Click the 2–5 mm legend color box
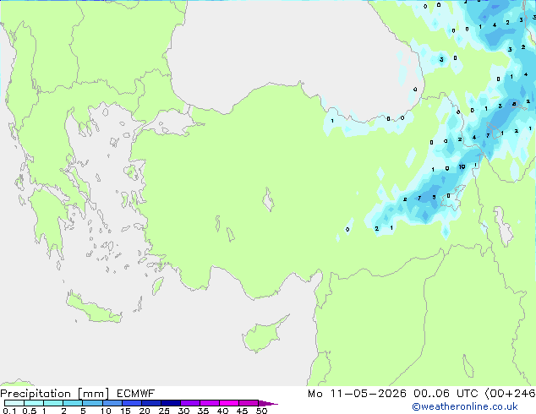Viewport: 536px width, 414px height. [73, 403]
